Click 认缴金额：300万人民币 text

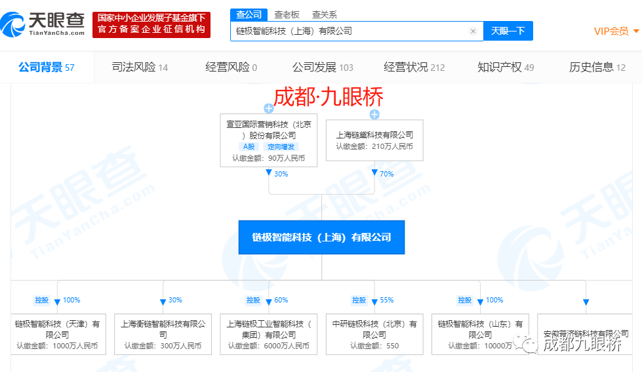click(x=163, y=346)
